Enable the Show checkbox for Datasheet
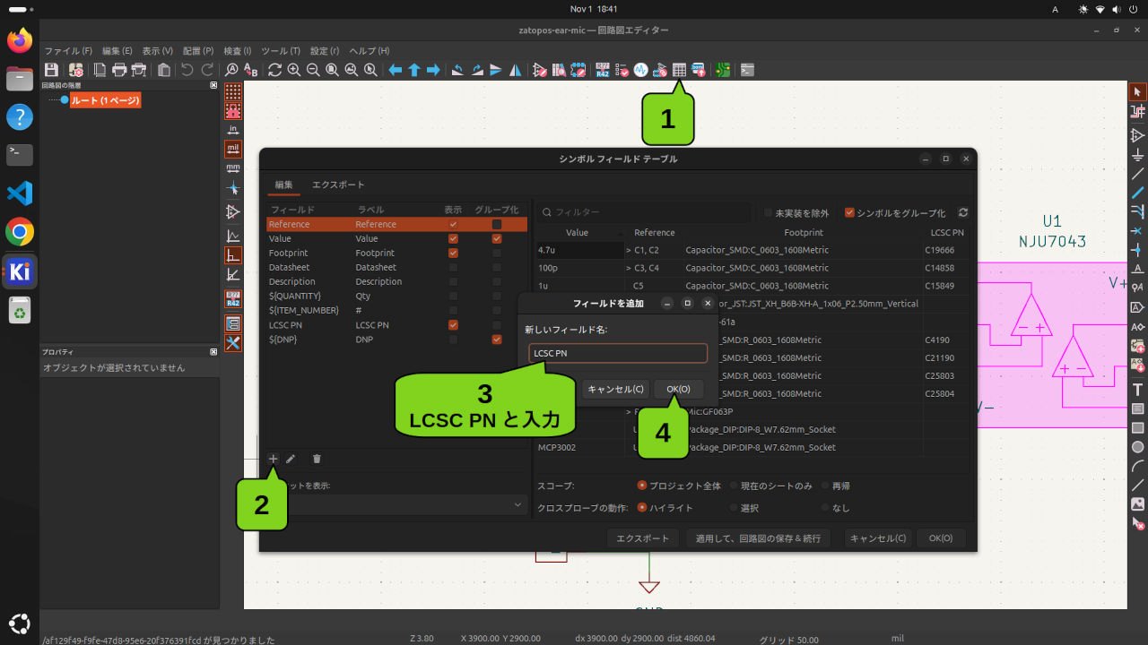Image resolution: width=1148 pixels, height=645 pixels. 453,267
